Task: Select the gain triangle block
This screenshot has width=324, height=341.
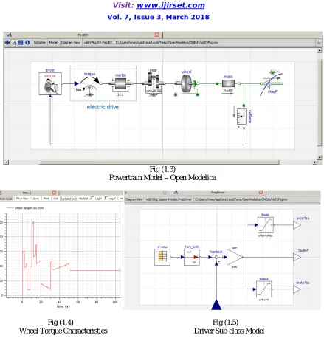Action: tap(235, 258)
